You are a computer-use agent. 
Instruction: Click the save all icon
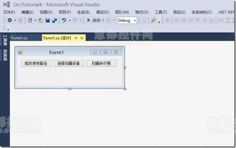[54, 20]
